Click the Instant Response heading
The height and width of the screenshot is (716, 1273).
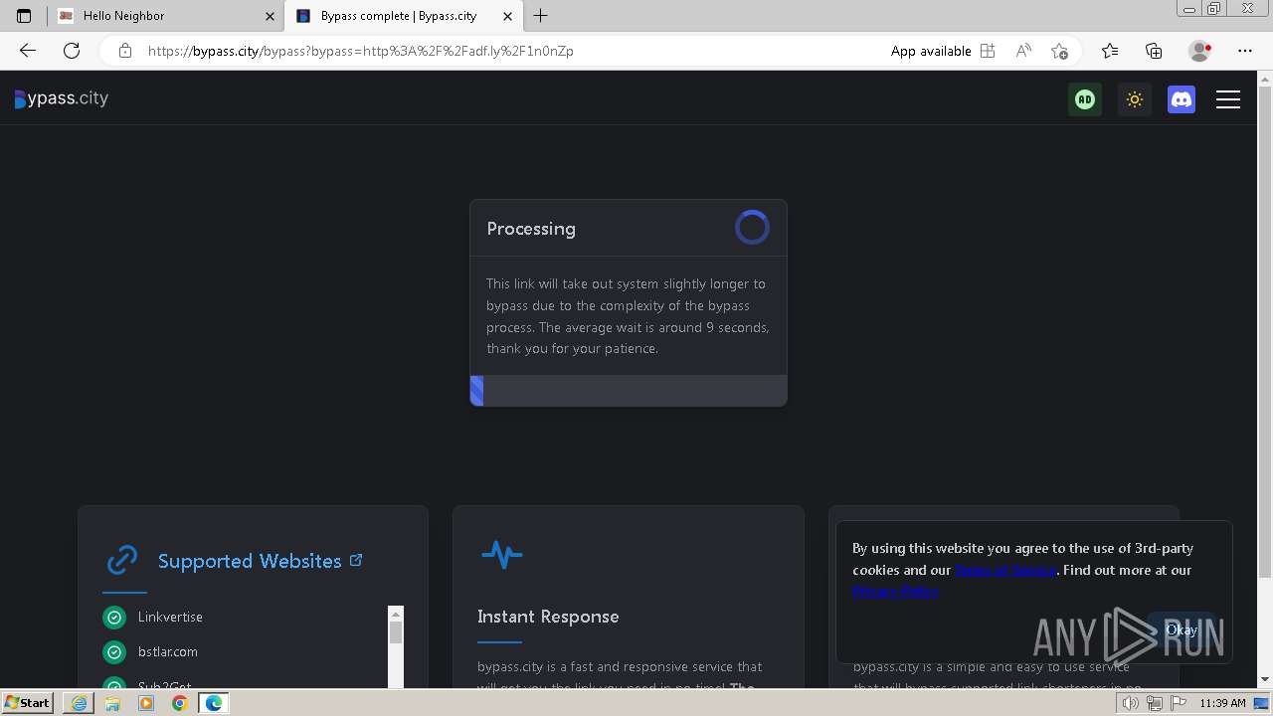tap(548, 617)
